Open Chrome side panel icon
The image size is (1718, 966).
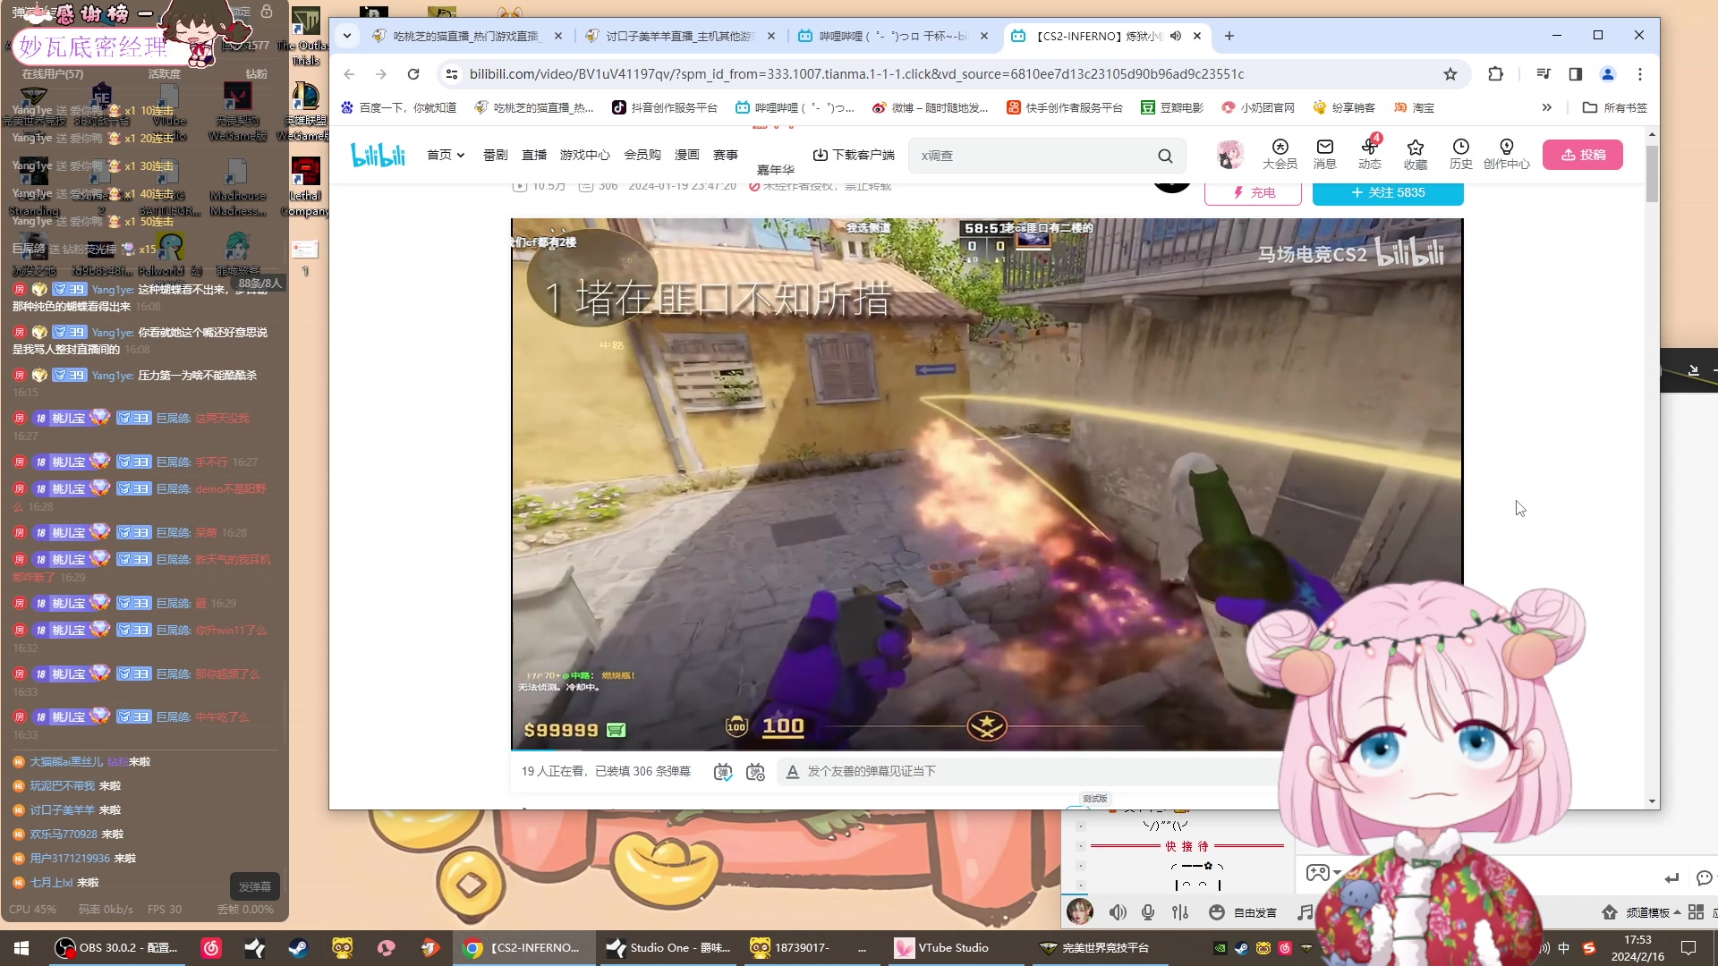click(1576, 74)
